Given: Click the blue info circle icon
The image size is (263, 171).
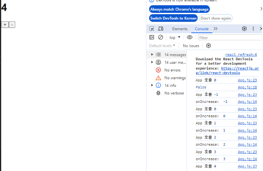Looking at the screenshot, I should pyautogui.click(x=158, y=85).
